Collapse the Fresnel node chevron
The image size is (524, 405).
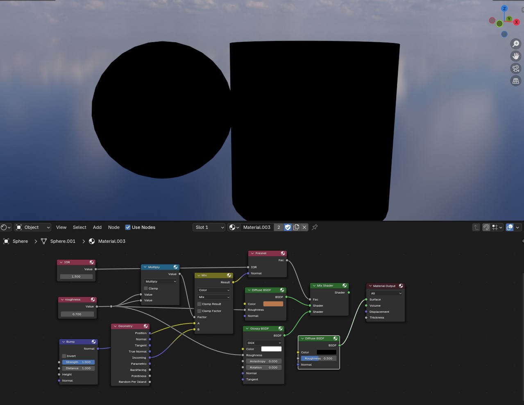pos(252,253)
